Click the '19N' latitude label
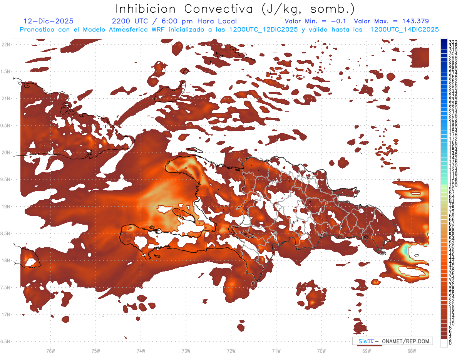The image size is (462, 356). pos(7,207)
